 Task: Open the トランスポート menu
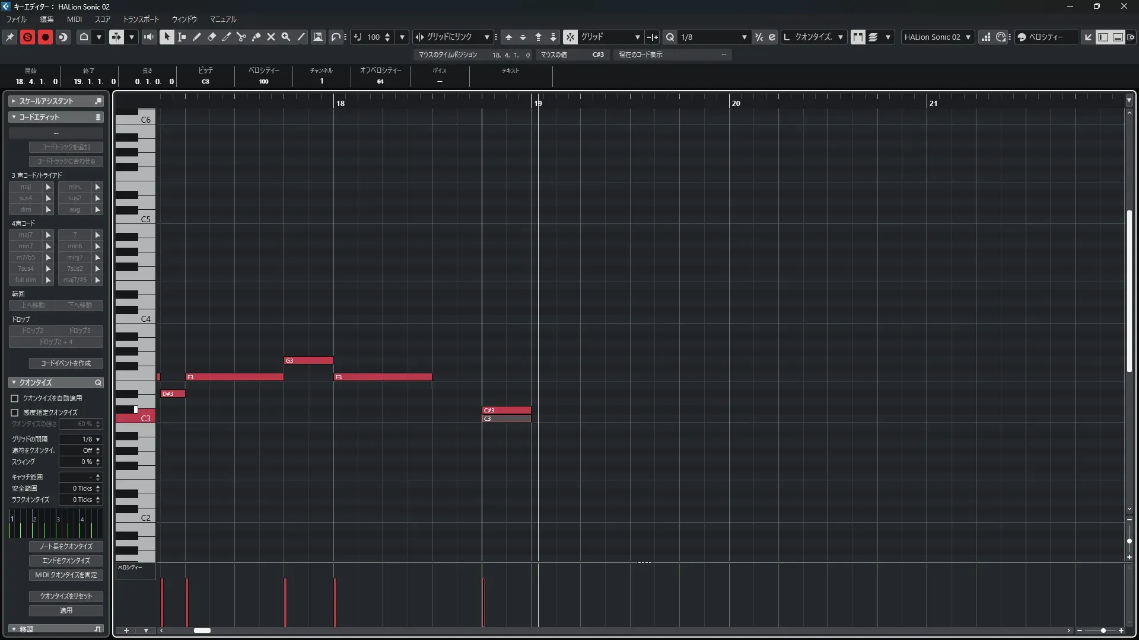(141, 19)
